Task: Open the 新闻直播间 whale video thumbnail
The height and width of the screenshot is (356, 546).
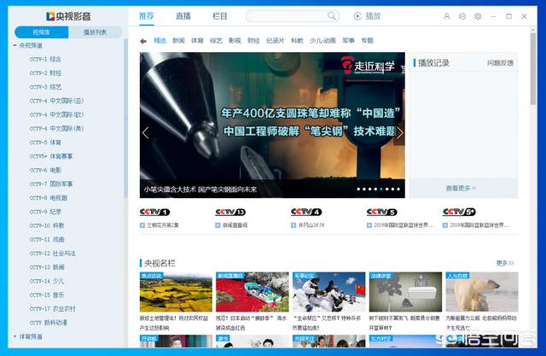Action: 253,292
